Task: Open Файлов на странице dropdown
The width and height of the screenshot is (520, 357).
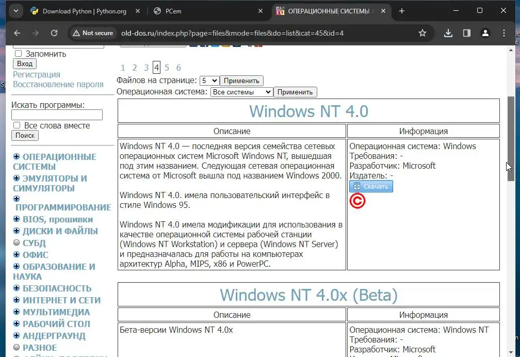Action: pyautogui.click(x=209, y=80)
